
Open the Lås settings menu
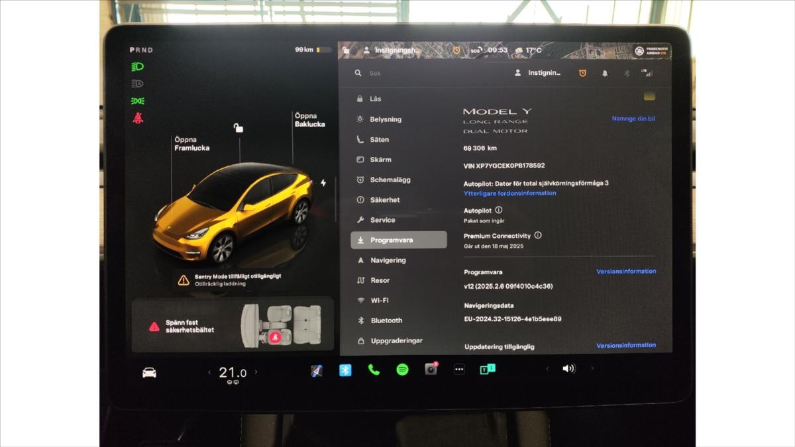pyautogui.click(x=399, y=99)
